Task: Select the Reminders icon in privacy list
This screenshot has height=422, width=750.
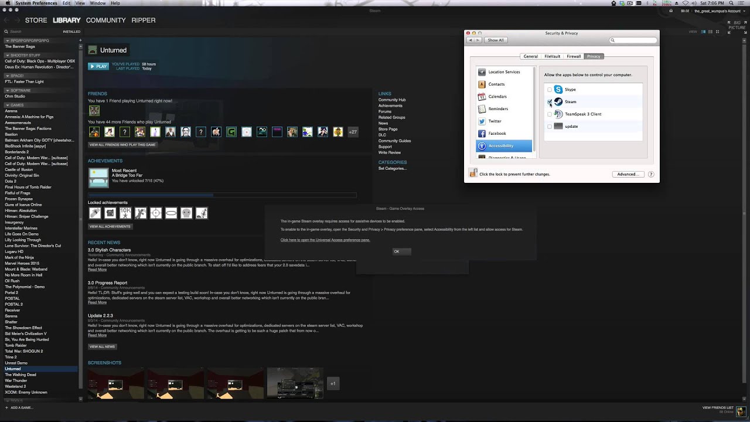Action: [x=482, y=109]
